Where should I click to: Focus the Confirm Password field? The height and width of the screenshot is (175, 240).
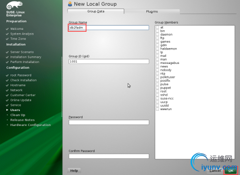[x=109, y=156]
